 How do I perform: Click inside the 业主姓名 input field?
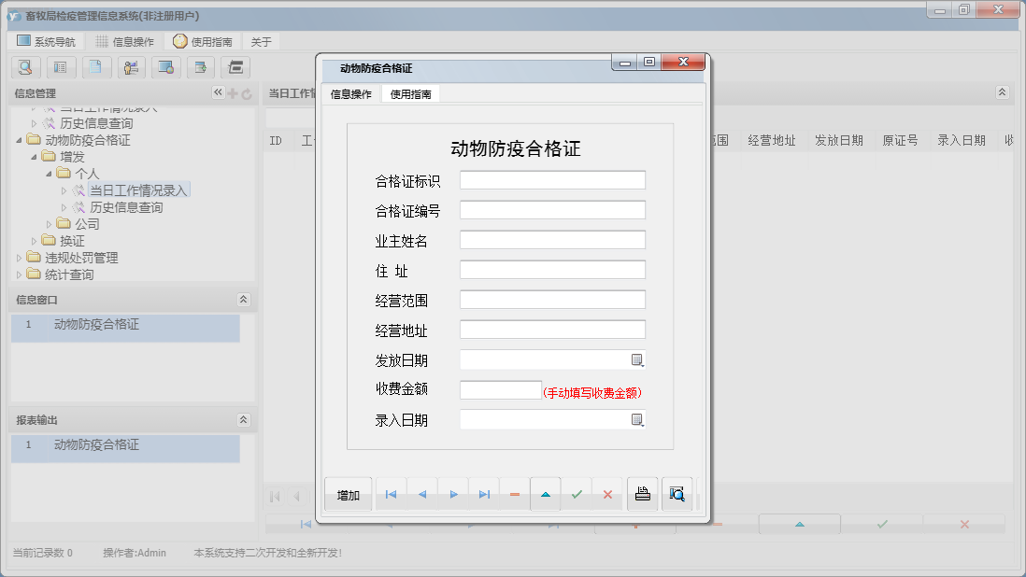(x=551, y=239)
